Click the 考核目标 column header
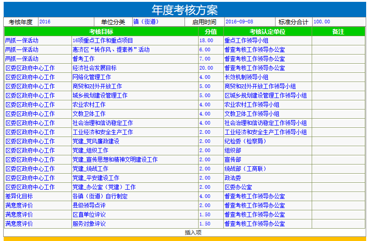The image size is (368, 241). (x=101, y=32)
